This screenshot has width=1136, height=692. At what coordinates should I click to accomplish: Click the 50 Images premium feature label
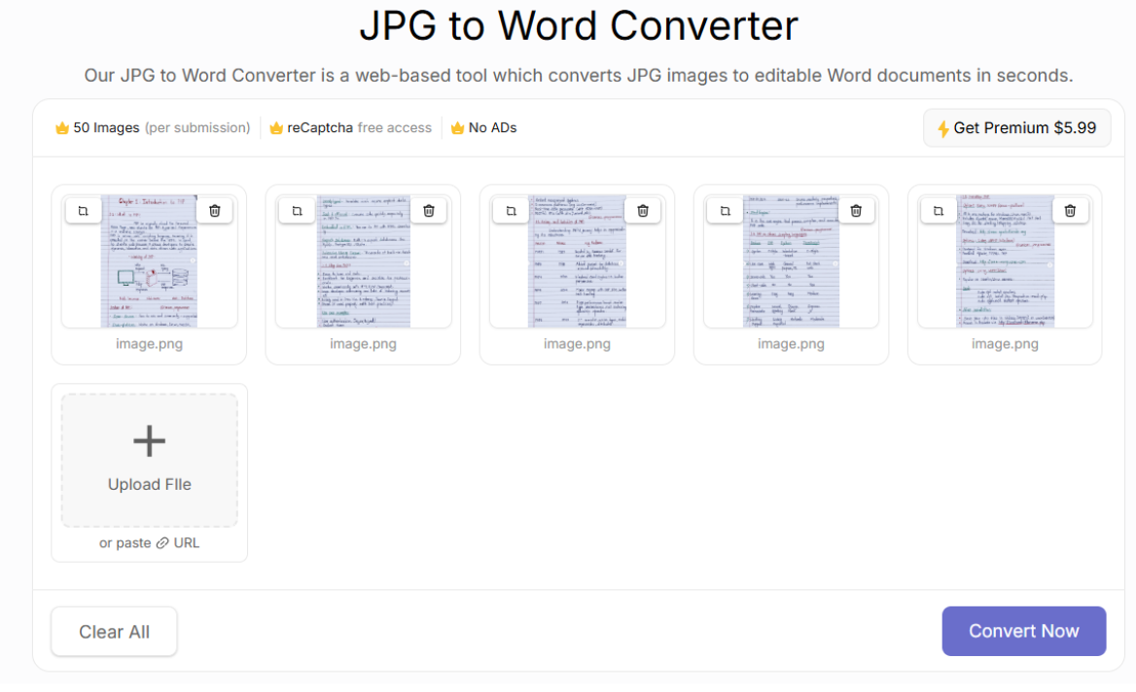[106, 128]
